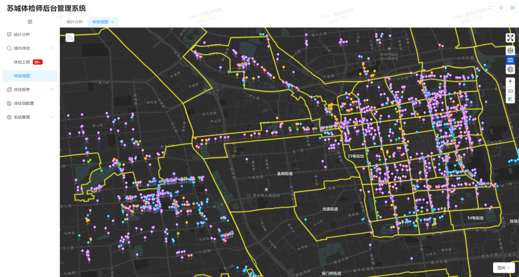Open the map list search tool

pyautogui.click(x=70, y=38)
